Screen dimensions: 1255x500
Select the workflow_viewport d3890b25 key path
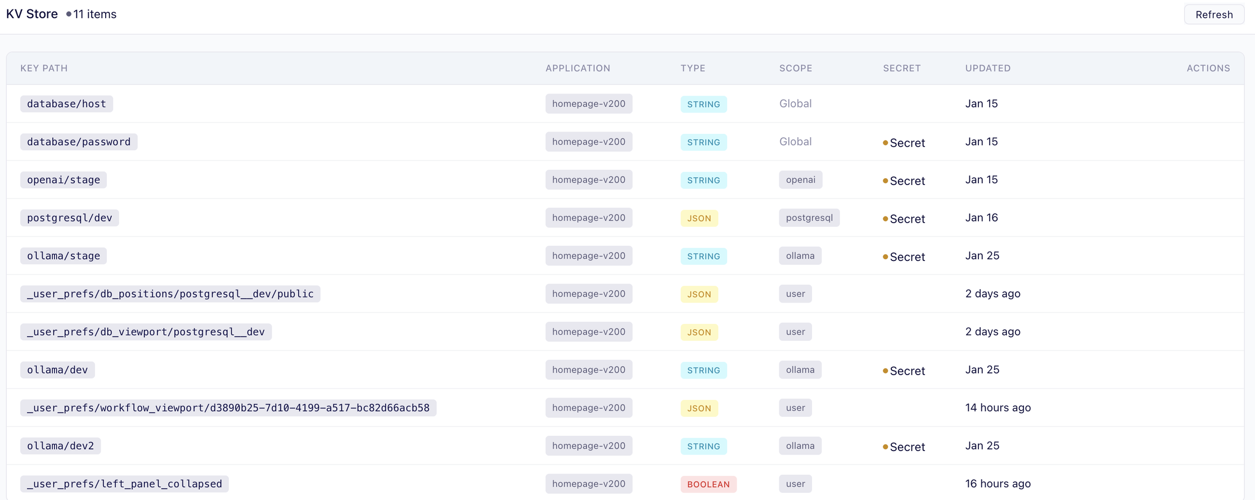coord(228,408)
